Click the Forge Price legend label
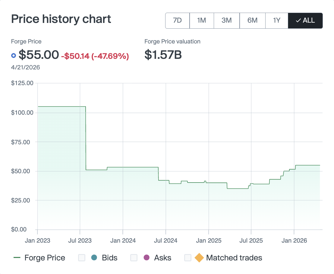 [45, 258]
